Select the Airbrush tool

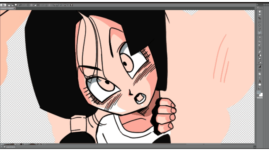click(x=260, y=45)
